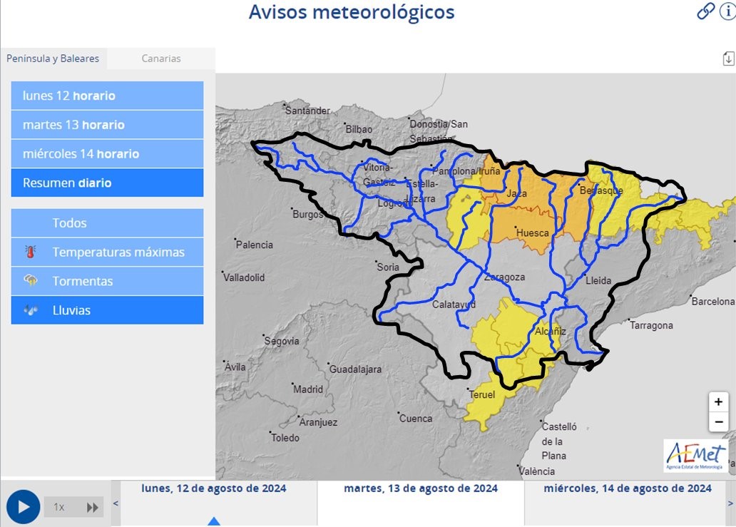Viewport: 736px width, 527px height.
Task: Click the permalink chain icon
Action: (x=705, y=12)
